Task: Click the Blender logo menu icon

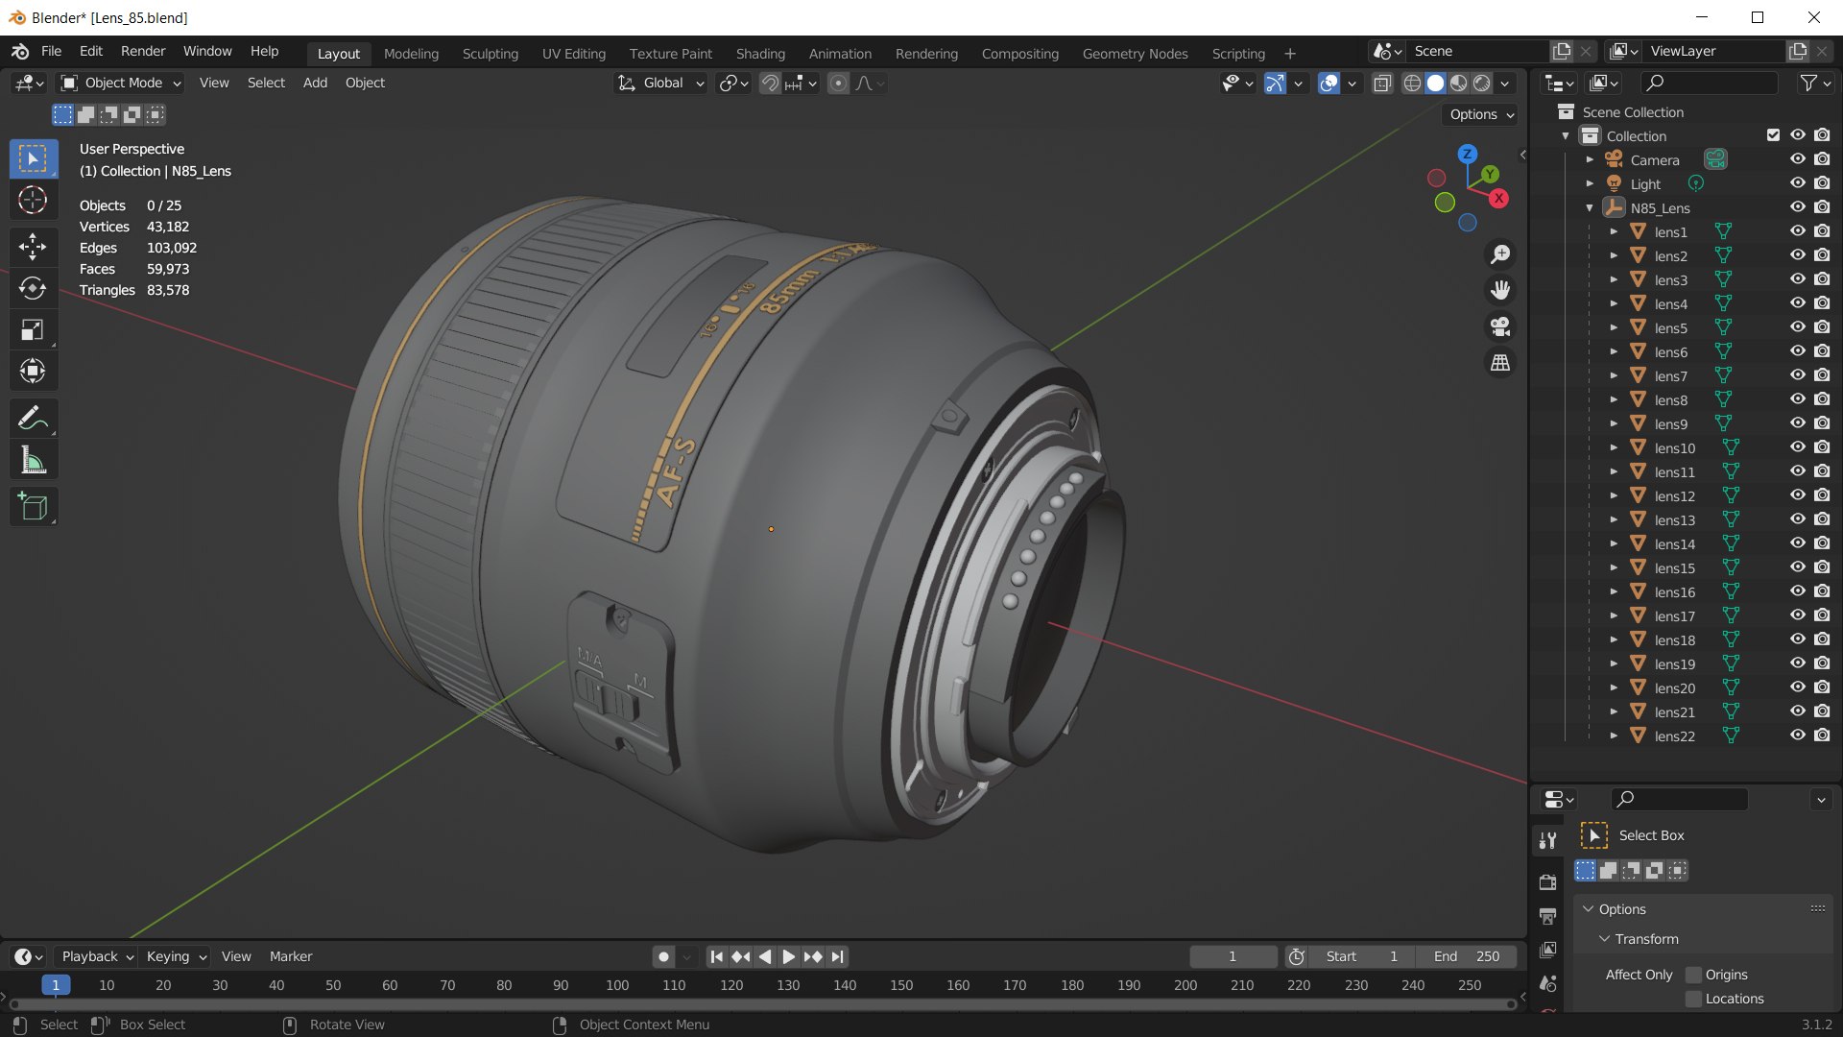Action: 20,52
